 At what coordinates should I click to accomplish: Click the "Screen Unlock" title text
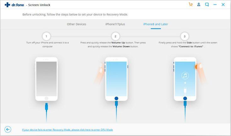coord(39,5)
